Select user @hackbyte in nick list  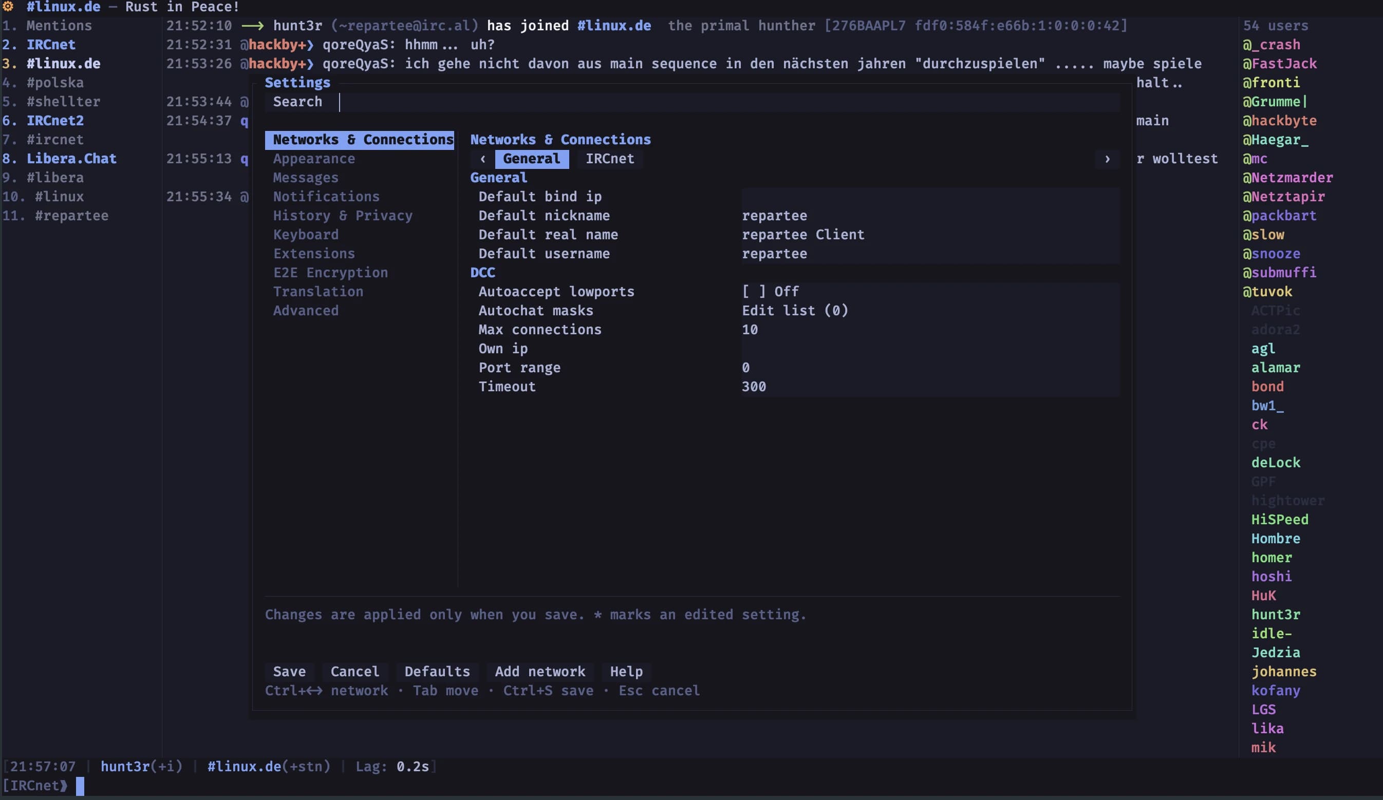click(1279, 121)
